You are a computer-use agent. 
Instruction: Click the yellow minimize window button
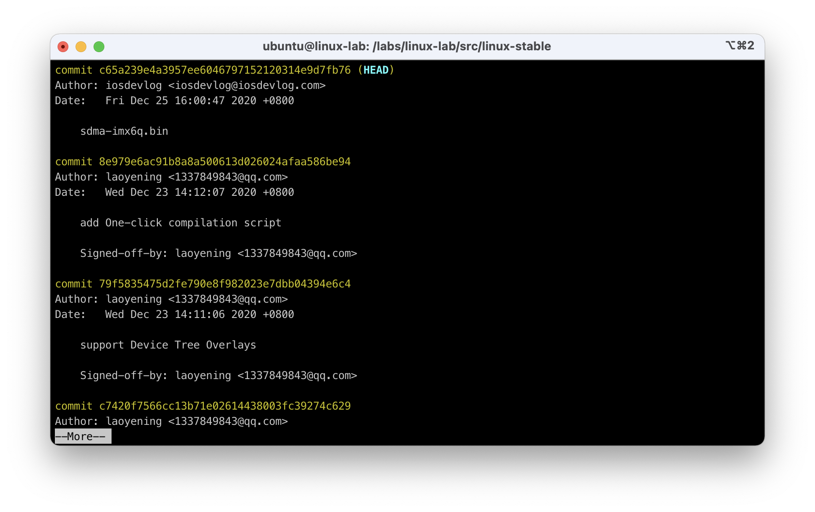point(81,47)
